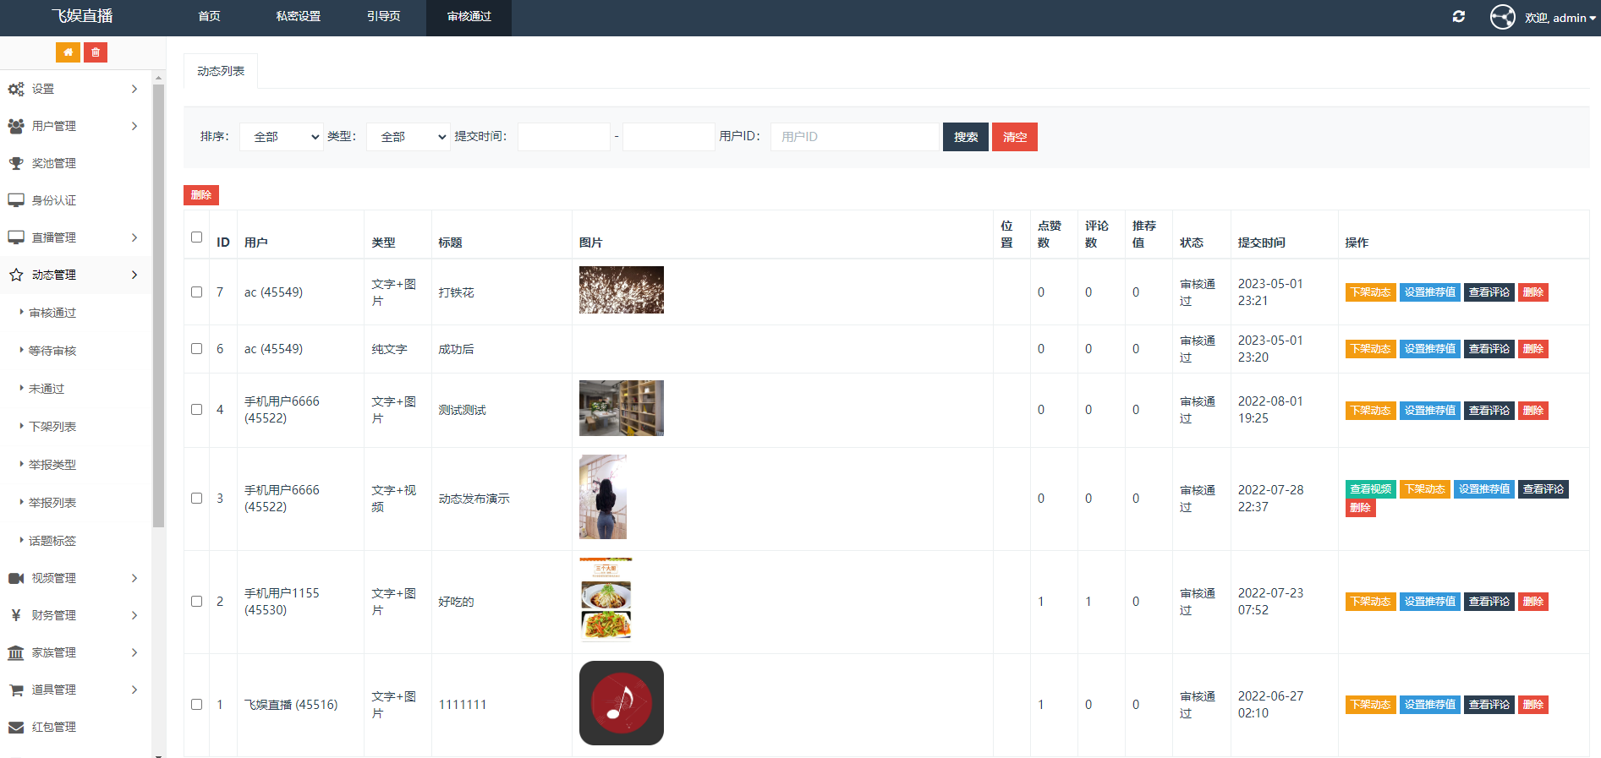
Task: Click 查看评论 for row 测试测试
Action: pos(1489,411)
